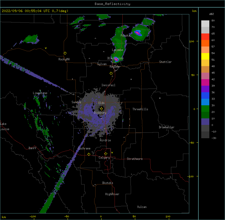Screen dimensions: 225x220
Task: Click the RockyMH label
Action: pos(64,59)
